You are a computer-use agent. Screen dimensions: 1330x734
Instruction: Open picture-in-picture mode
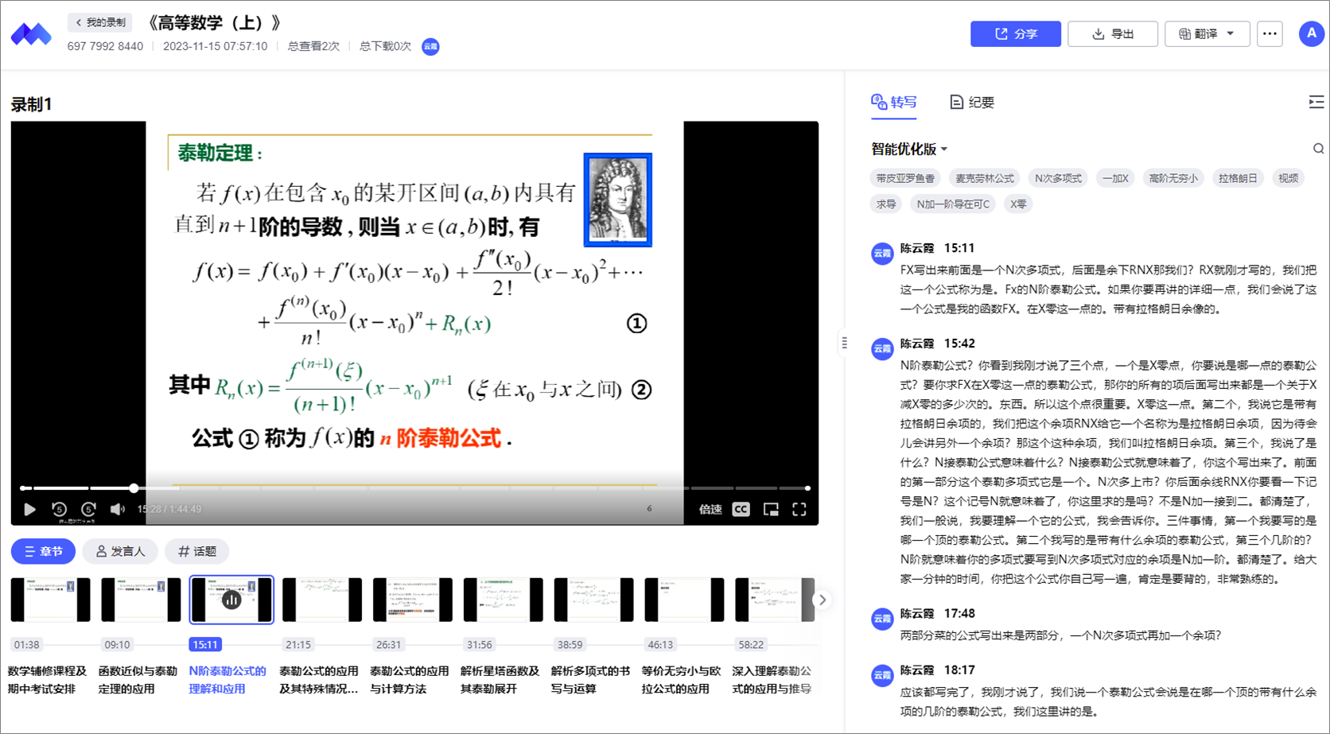pos(770,509)
